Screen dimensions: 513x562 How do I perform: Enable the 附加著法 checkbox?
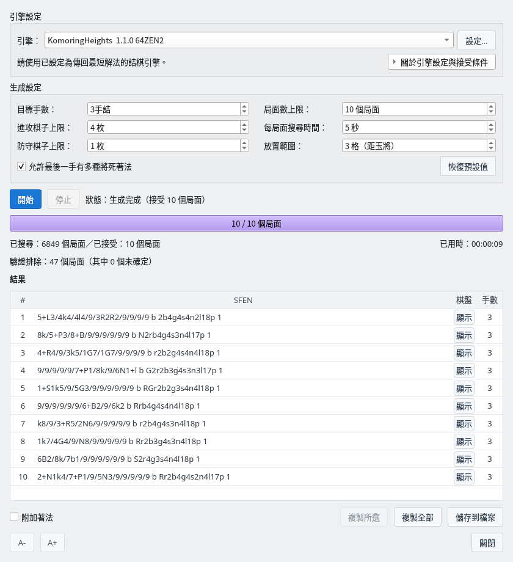pyautogui.click(x=14, y=517)
